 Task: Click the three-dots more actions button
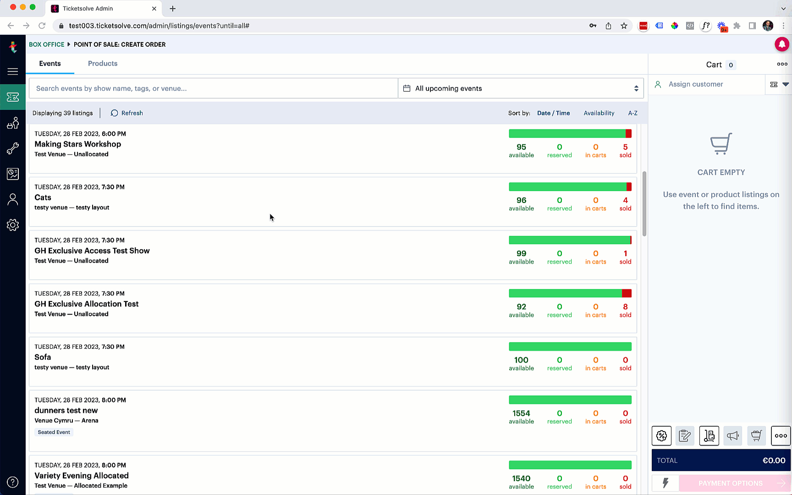pos(781,436)
